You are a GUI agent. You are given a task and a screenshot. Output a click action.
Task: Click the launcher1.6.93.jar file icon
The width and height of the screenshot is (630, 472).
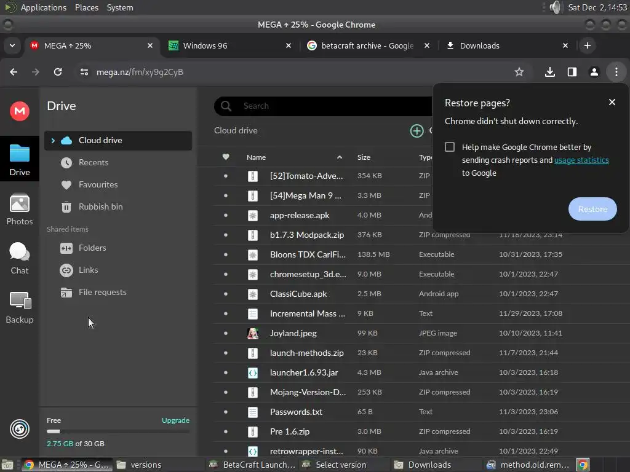click(253, 372)
